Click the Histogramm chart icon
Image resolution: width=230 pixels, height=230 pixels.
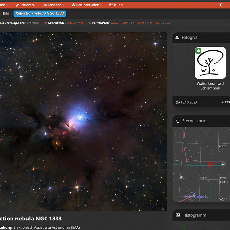click(x=178, y=215)
